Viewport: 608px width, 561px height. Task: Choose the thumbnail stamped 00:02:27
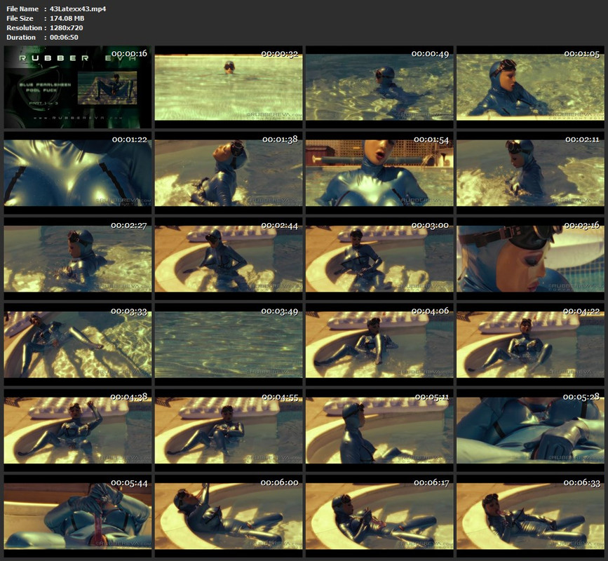click(78, 259)
